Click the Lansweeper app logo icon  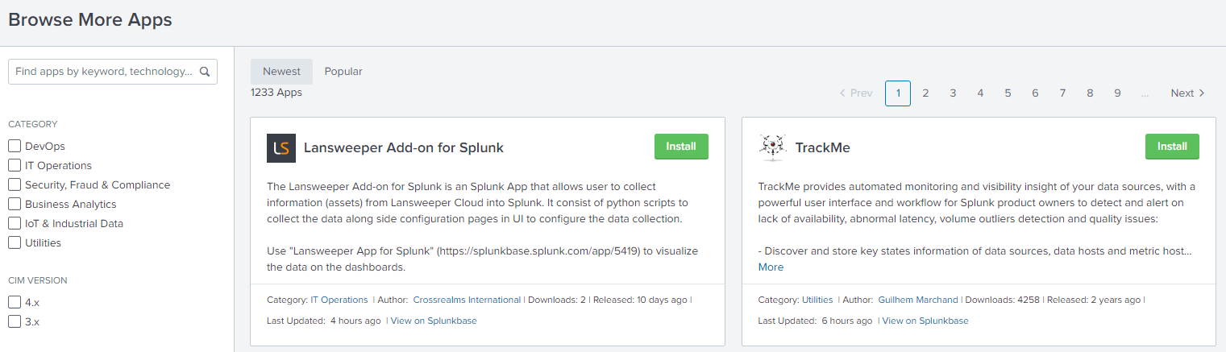(x=281, y=148)
